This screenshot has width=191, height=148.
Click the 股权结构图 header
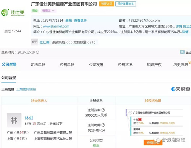pos(153,101)
